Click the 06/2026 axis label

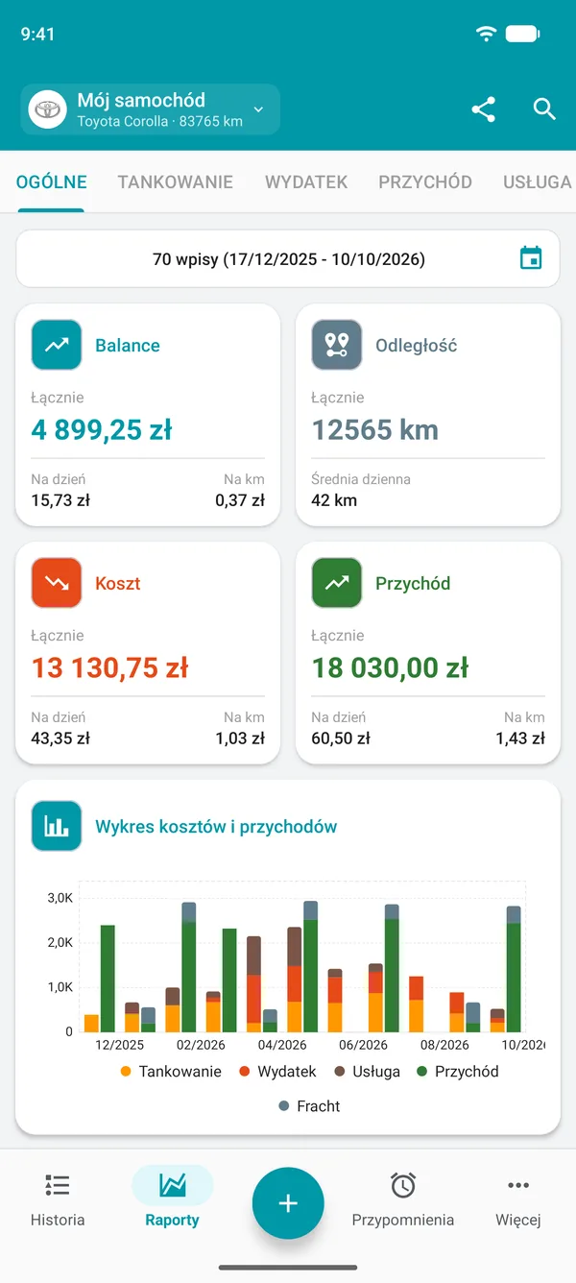click(x=364, y=1045)
